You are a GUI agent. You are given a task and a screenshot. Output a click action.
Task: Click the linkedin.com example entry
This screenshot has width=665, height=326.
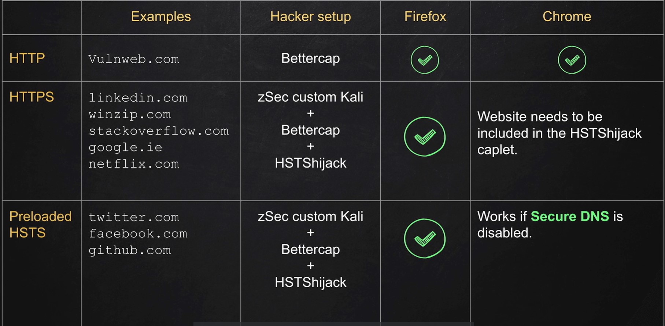click(138, 98)
